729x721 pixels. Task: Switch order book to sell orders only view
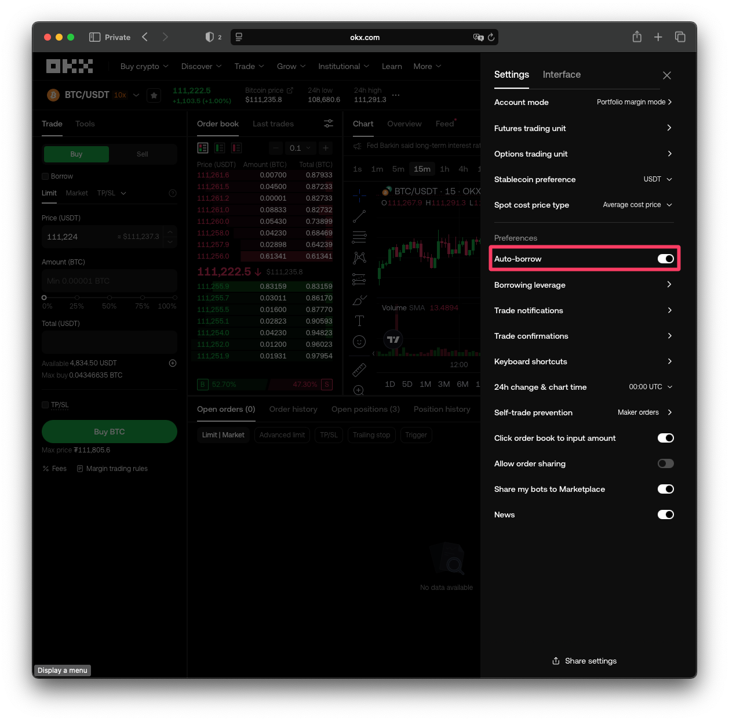pyautogui.click(x=236, y=147)
